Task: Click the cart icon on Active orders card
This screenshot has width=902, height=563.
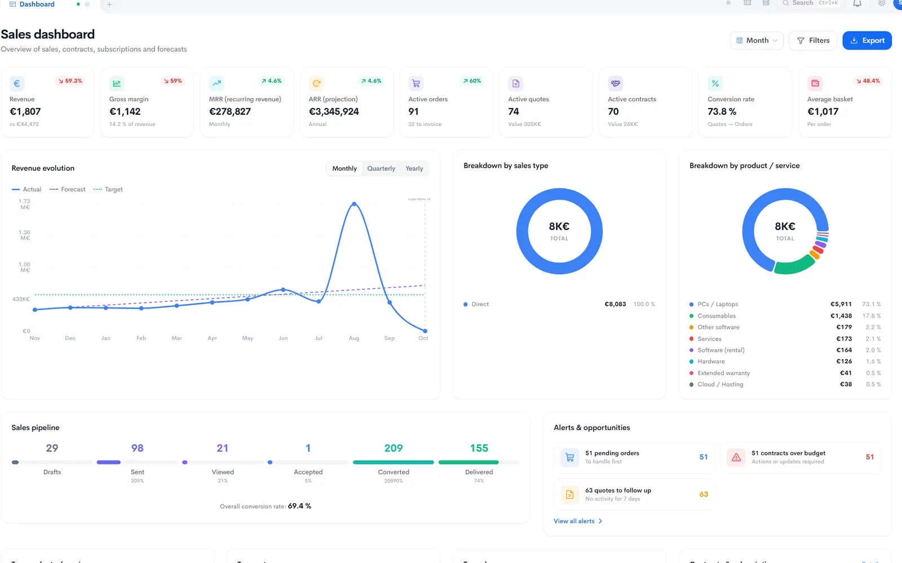Action: [416, 83]
